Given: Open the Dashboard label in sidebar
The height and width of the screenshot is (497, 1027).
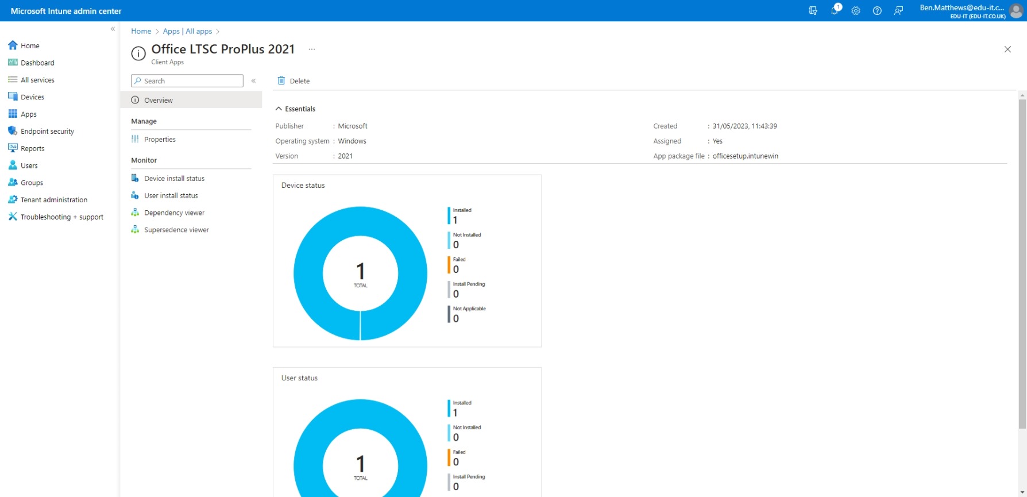Looking at the screenshot, I should 37,63.
